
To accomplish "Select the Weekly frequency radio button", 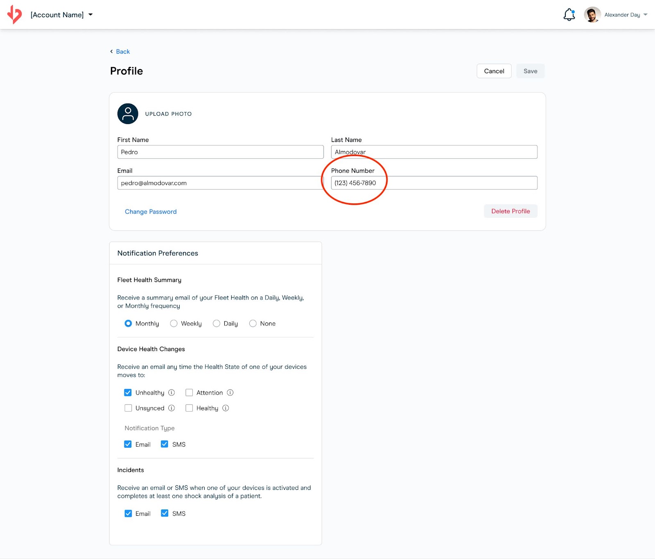I will tap(174, 324).
